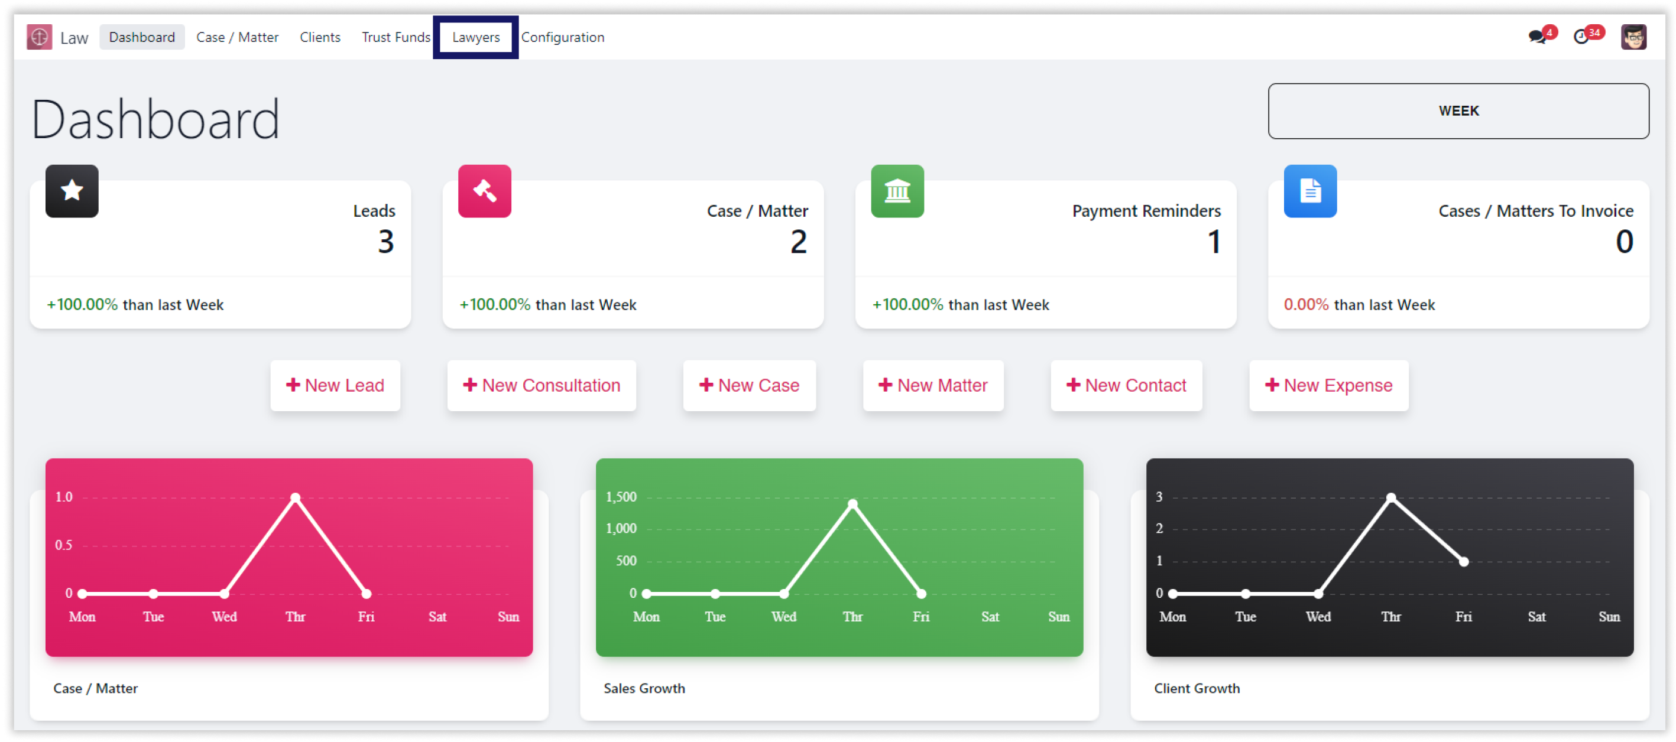Click the Case / Matter chart label below graph
The image size is (1676, 742).
point(95,688)
